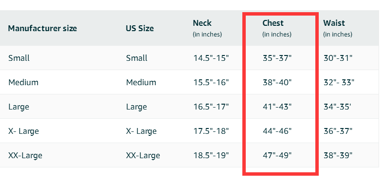Click the 30"-31" waist value
The width and height of the screenshot is (382, 183).
tap(338, 58)
